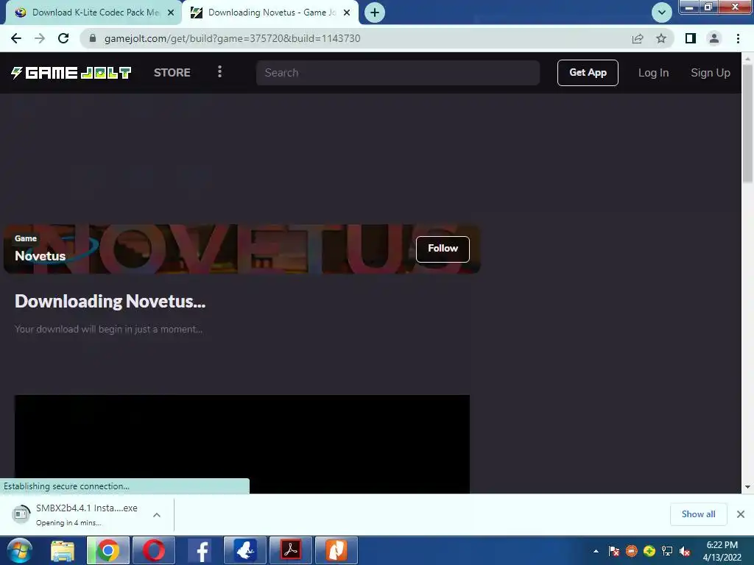
Task: Open the Windows Start menu
Action: click(x=19, y=550)
